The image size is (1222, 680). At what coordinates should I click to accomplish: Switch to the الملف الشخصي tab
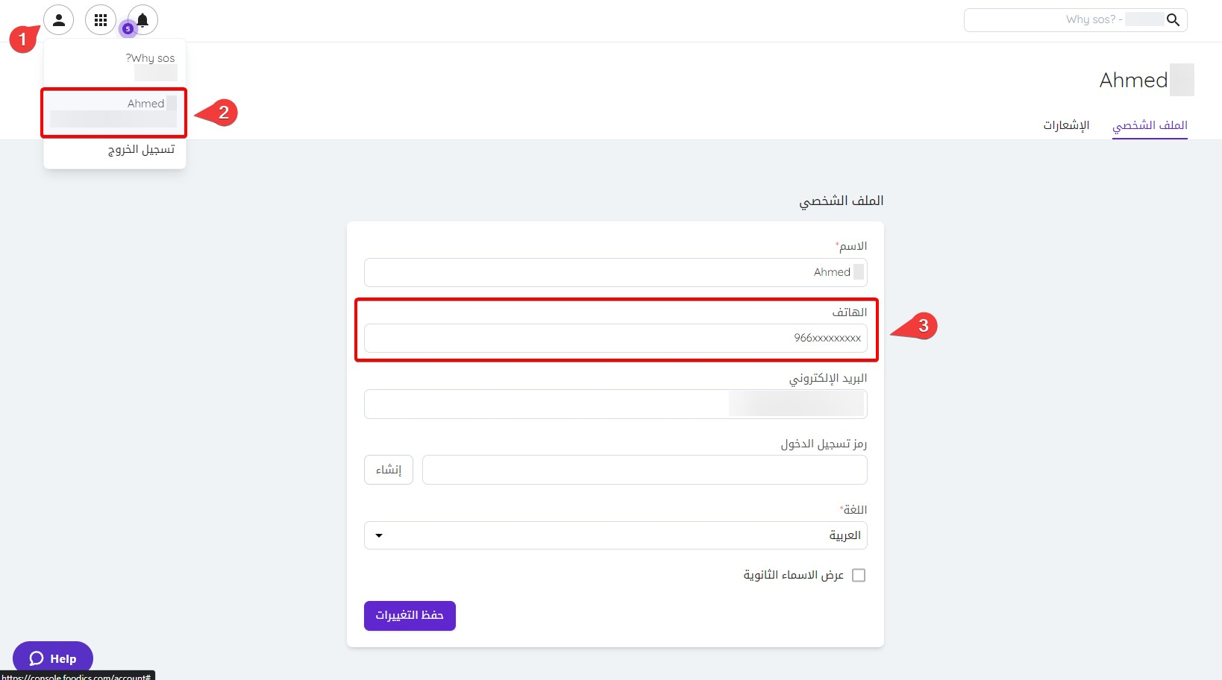1150,125
